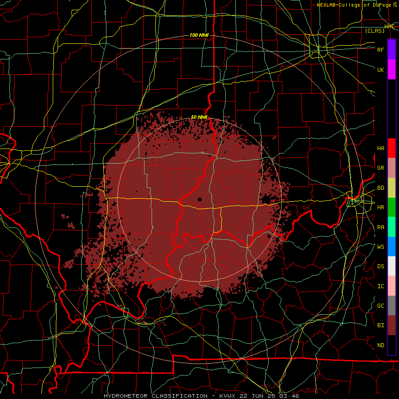Click the HA red legend swatch
This screenshot has height=399, width=399.
pos(391,148)
